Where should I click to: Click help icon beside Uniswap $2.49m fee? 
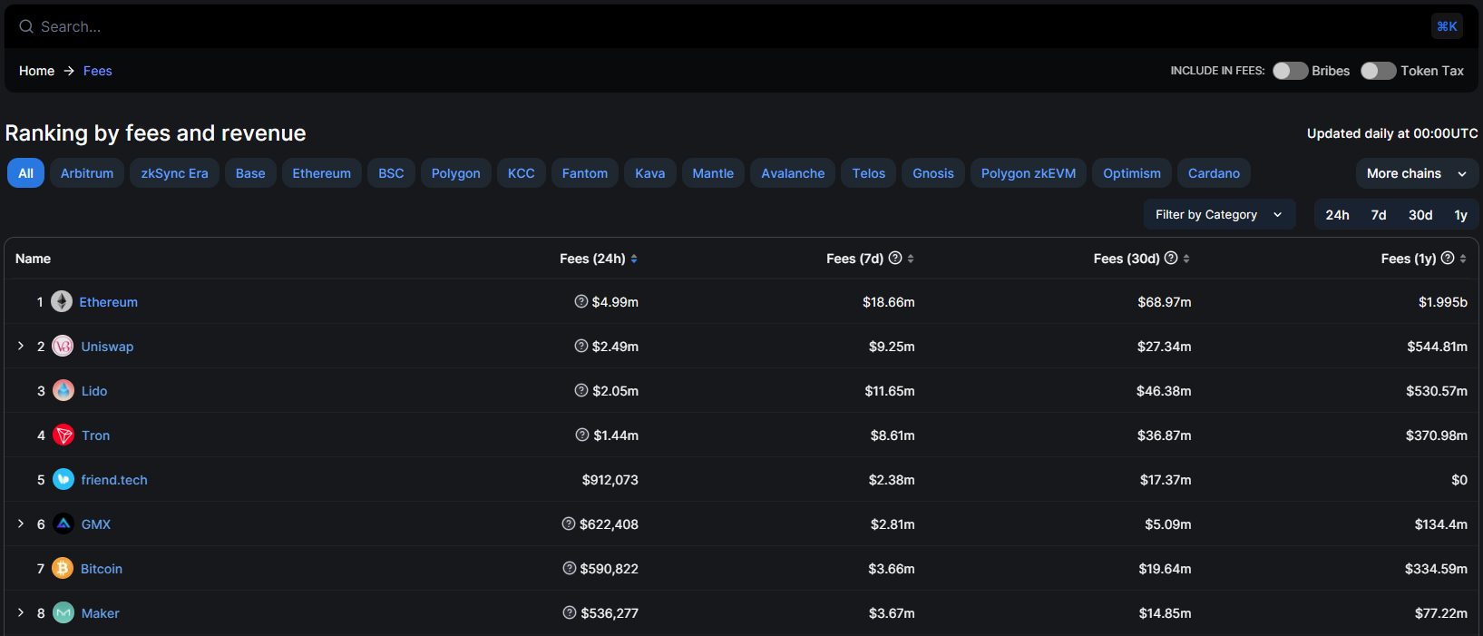(581, 346)
